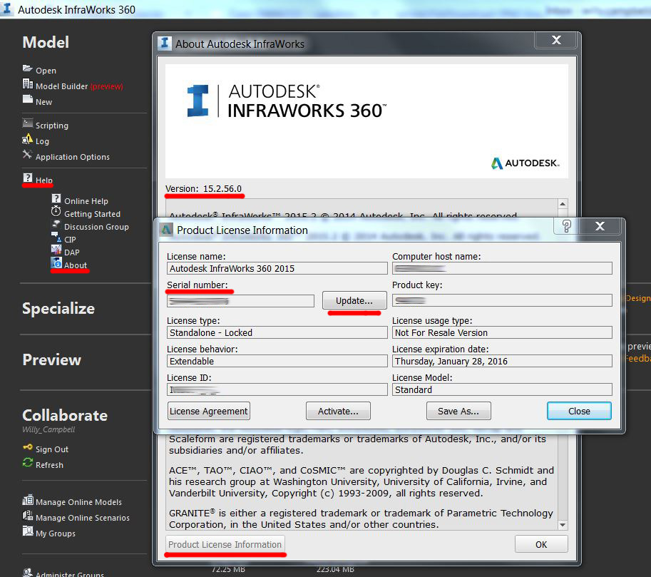Click the About text scroll-down arrow
The height and width of the screenshot is (577, 651).
(562, 525)
